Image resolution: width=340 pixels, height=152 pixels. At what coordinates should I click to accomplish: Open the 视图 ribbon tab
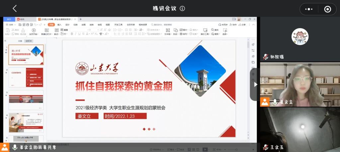(108, 24)
